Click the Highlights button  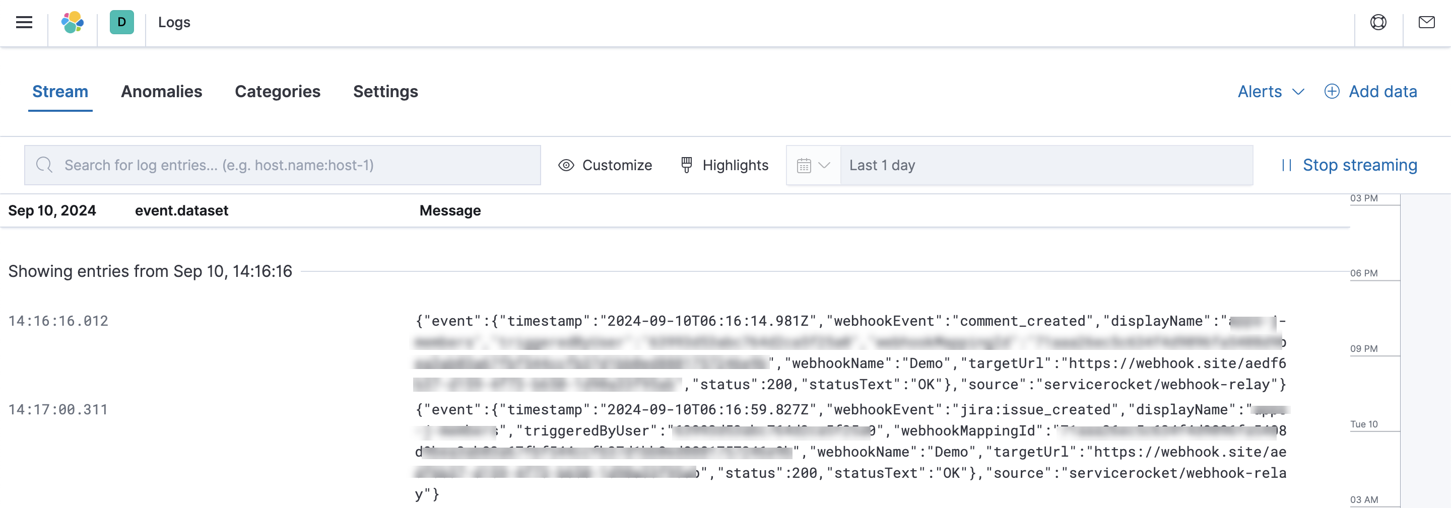(724, 165)
